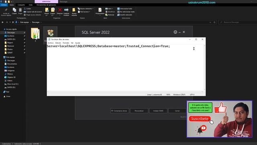This screenshot has width=257, height=145.
Task: Open the blue Archivo tab
Action: (4, 5)
